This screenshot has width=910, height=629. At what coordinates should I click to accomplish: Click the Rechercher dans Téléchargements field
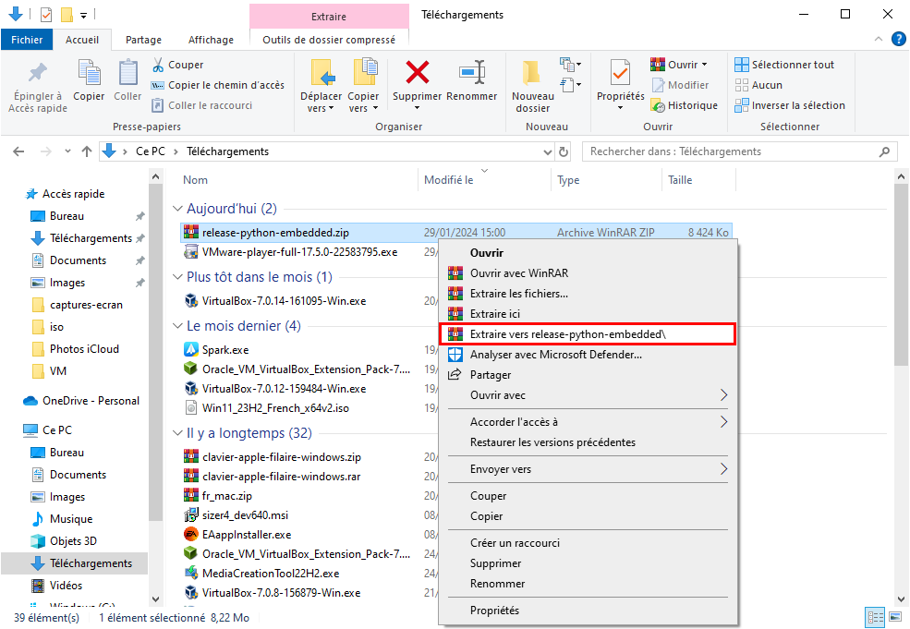pos(739,151)
